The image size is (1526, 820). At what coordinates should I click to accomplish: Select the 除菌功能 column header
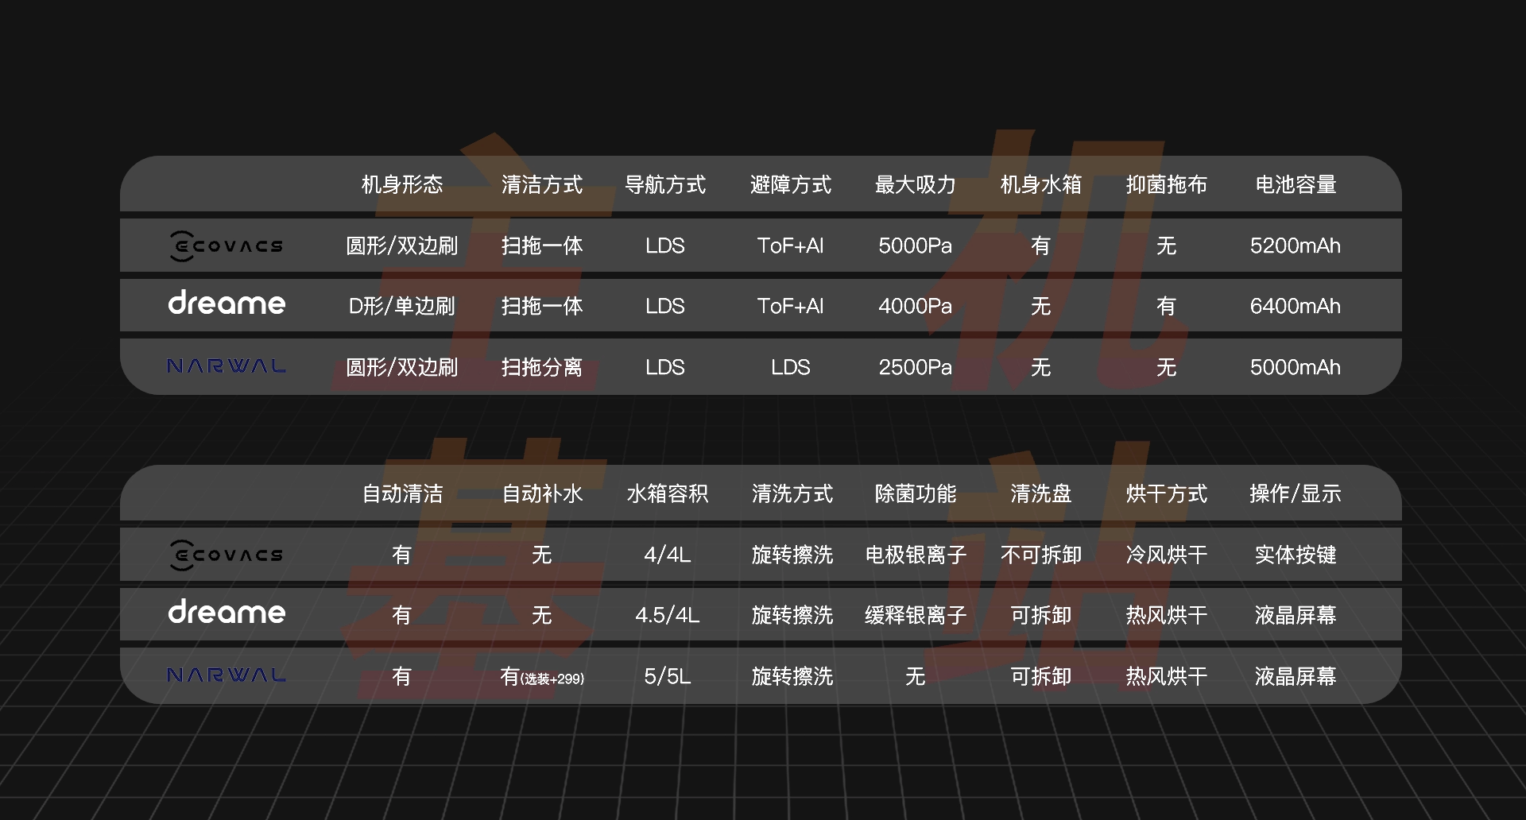click(916, 494)
